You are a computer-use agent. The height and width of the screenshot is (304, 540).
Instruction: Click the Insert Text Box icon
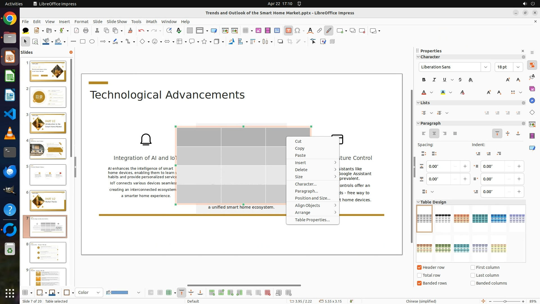(x=288, y=31)
